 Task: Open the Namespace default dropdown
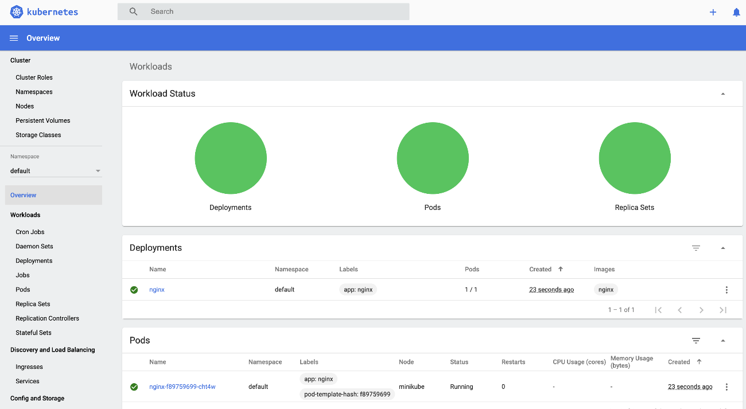(56, 171)
